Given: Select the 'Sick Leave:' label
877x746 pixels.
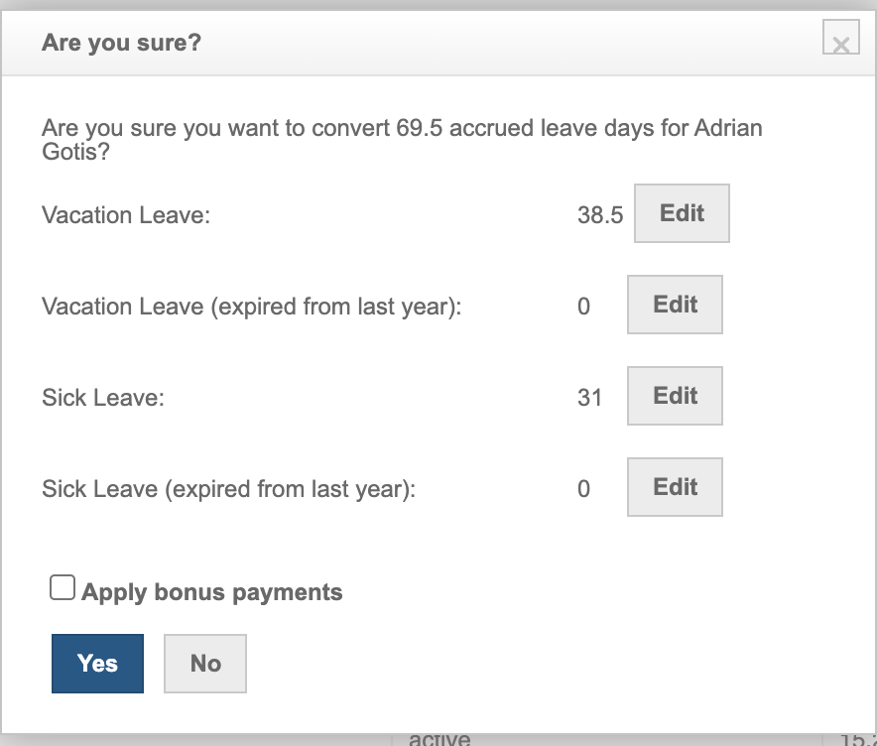Looking at the screenshot, I should [x=103, y=398].
